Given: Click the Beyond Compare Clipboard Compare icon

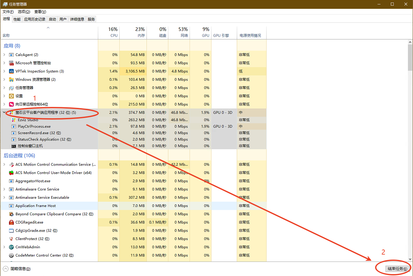Looking at the screenshot, I should pyautogui.click(x=11, y=214).
